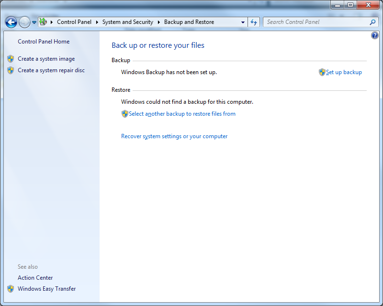Click the 'Back up or restore your files' heading
383x306 pixels.
158,45
